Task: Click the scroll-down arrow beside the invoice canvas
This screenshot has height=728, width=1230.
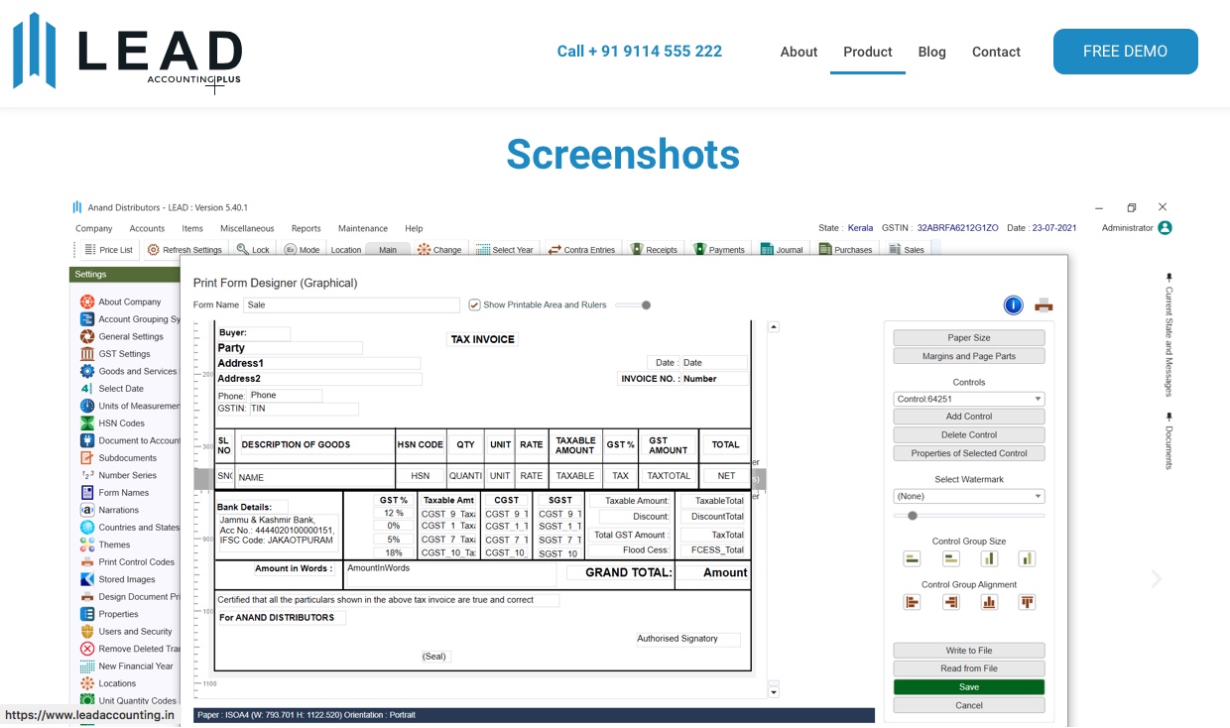Action: 774,691
